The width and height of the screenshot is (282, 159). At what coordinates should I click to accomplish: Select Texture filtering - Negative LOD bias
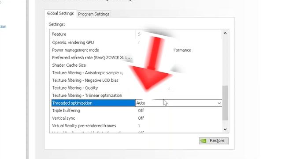137,80
